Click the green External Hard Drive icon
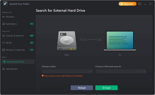 pos(4,62)
